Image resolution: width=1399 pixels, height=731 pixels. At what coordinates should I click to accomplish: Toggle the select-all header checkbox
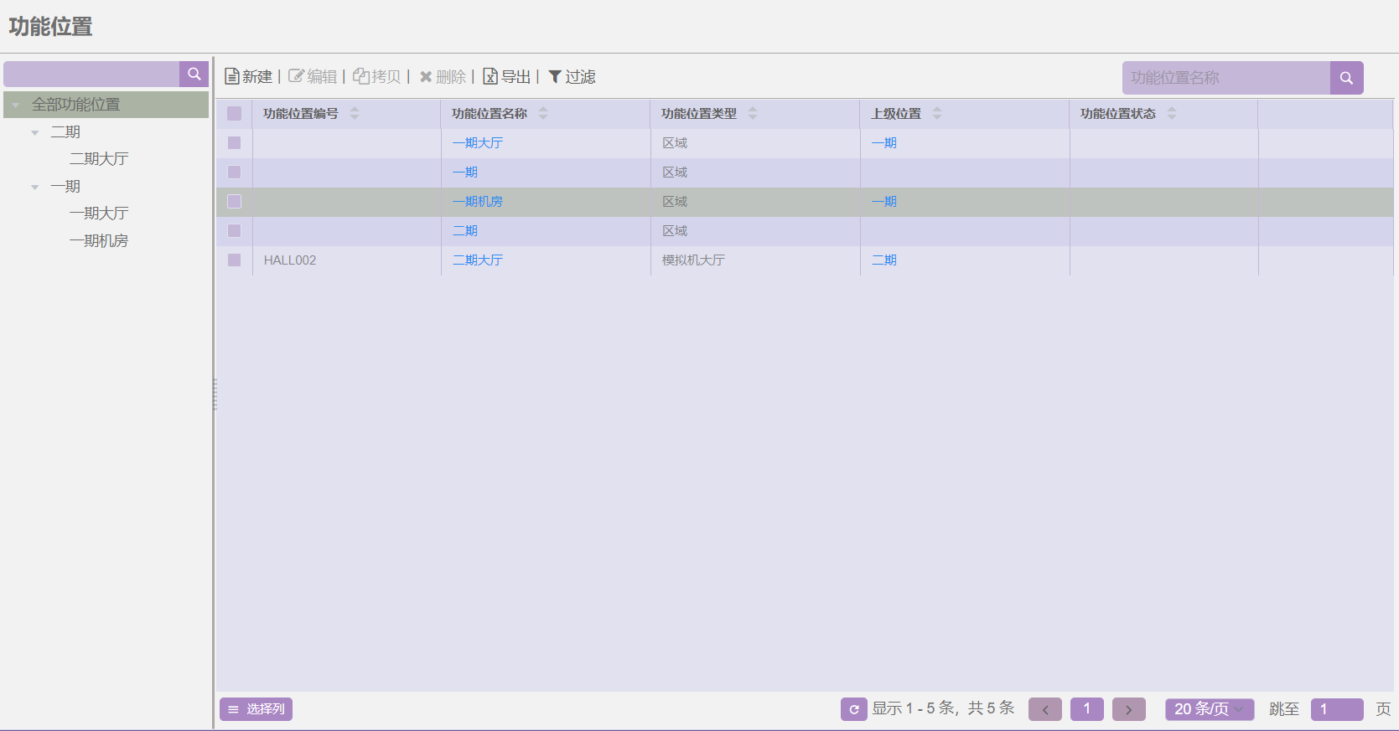[235, 114]
